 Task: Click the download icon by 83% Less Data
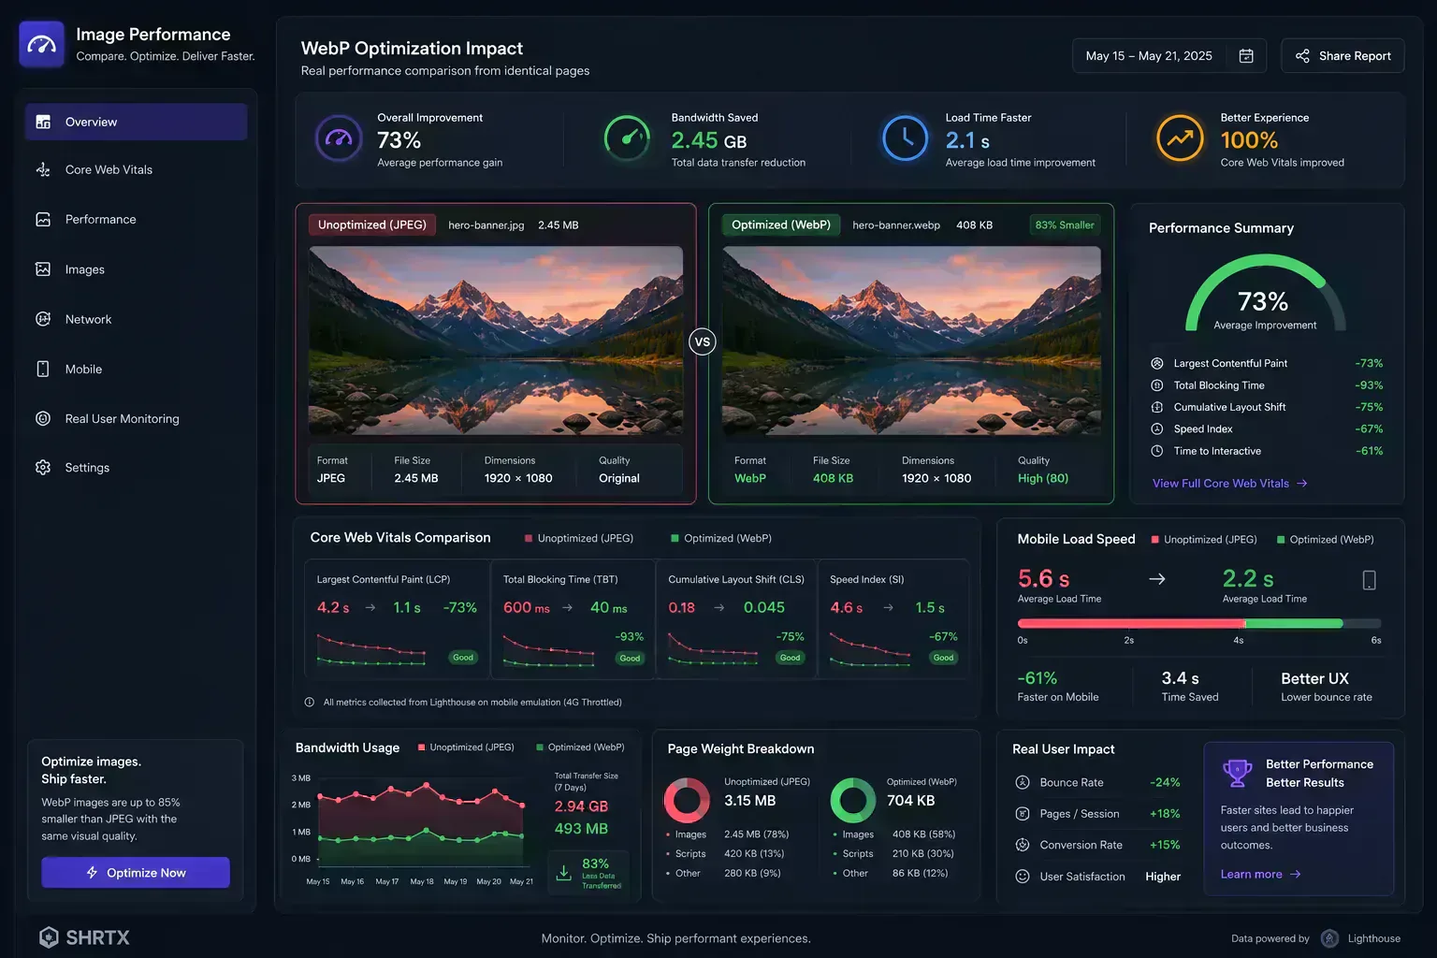pos(563,872)
